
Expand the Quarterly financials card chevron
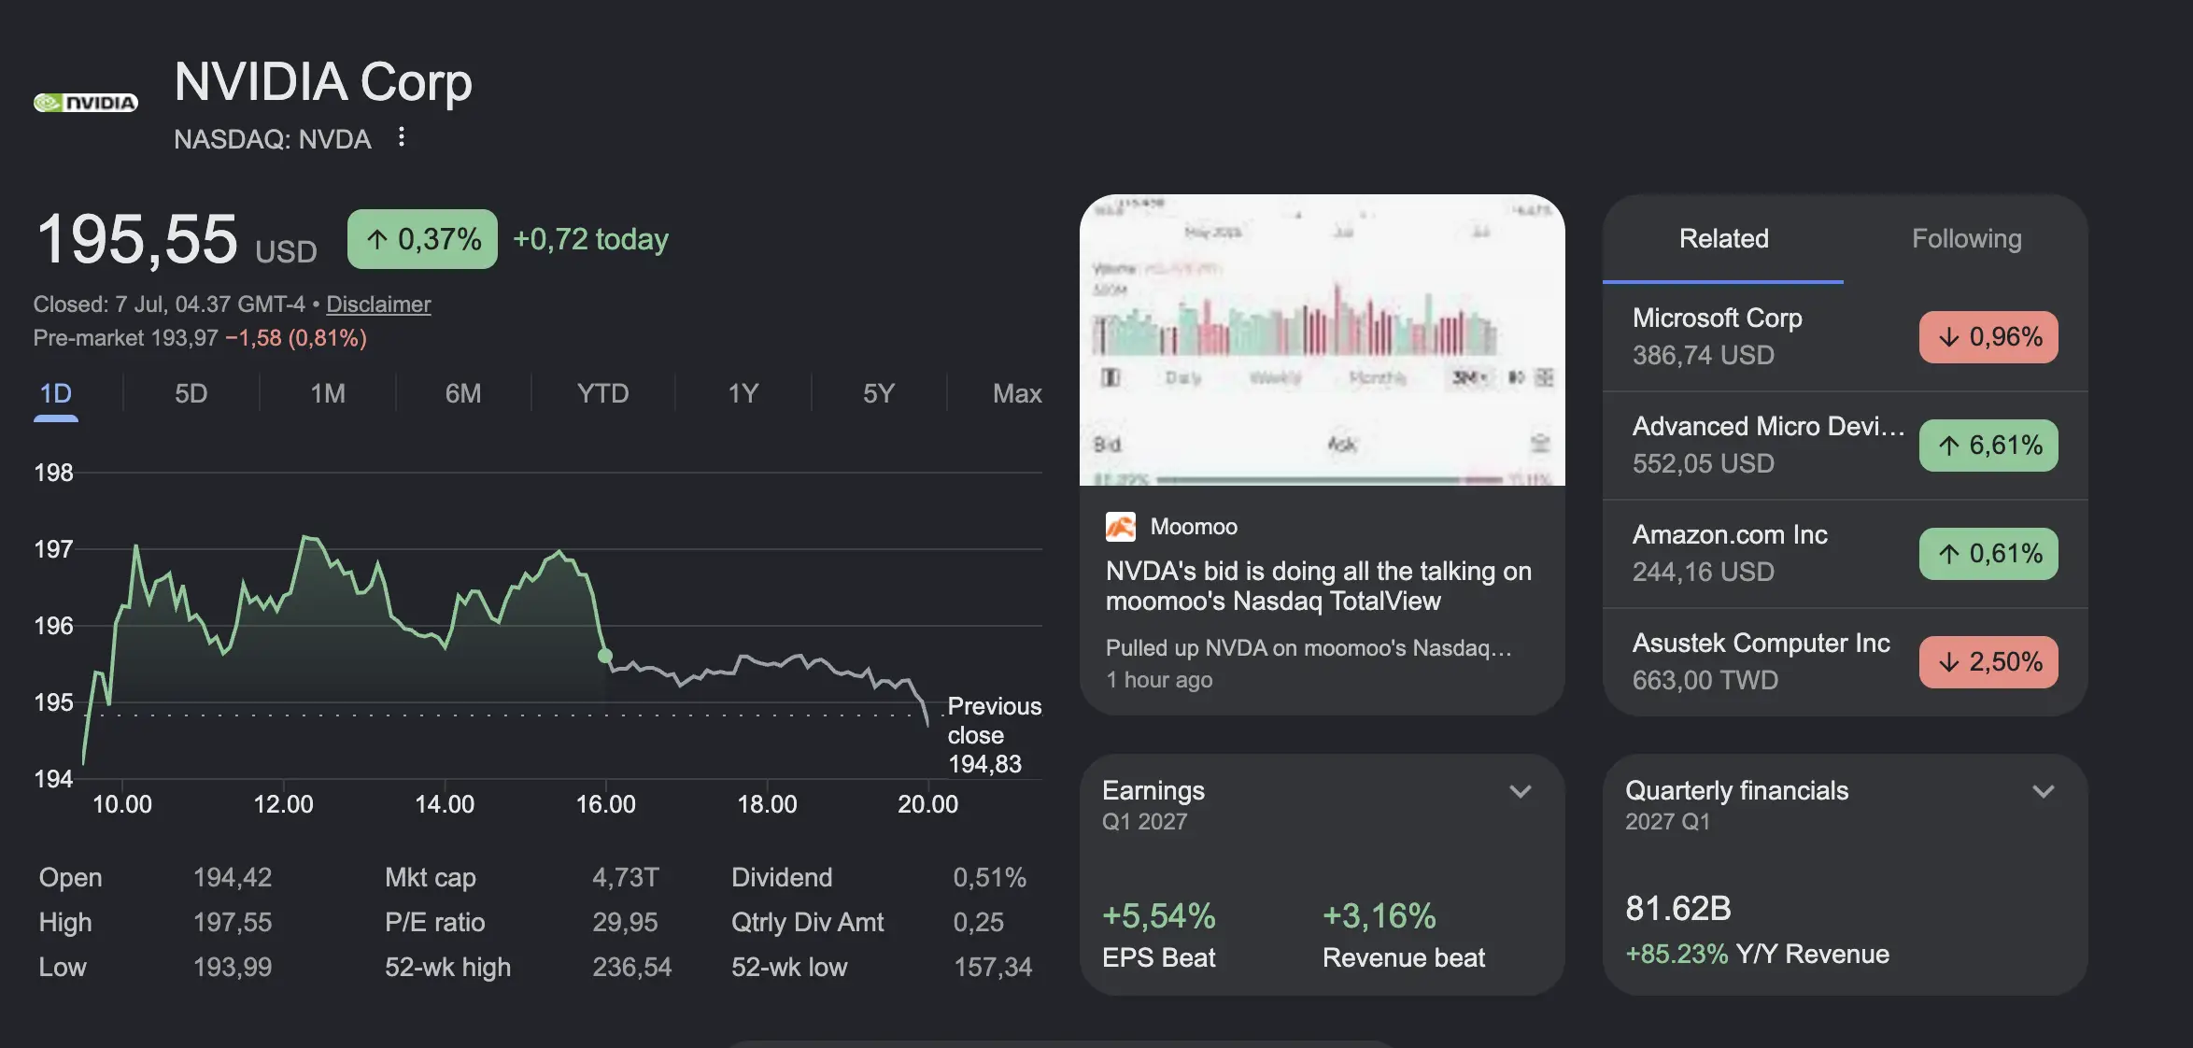pyautogui.click(x=2044, y=792)
